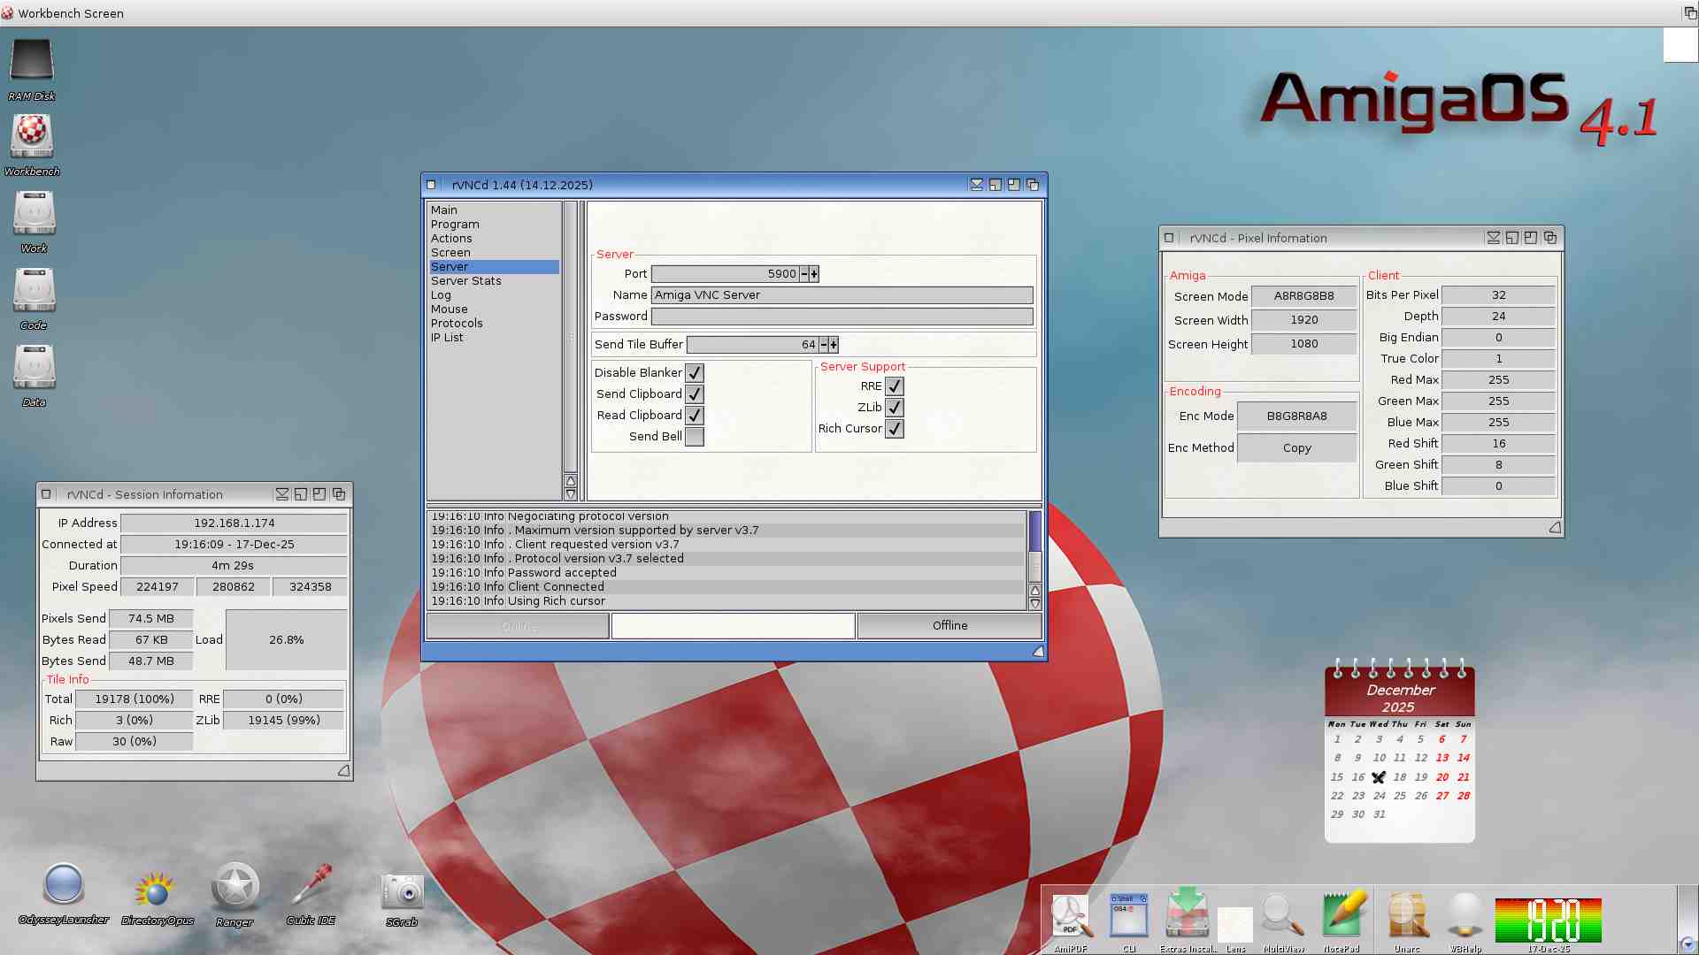Increase Port value with plus stepper
Image resolution: width=1699 pixels, height=955 pixels.
tap(814, 274)
